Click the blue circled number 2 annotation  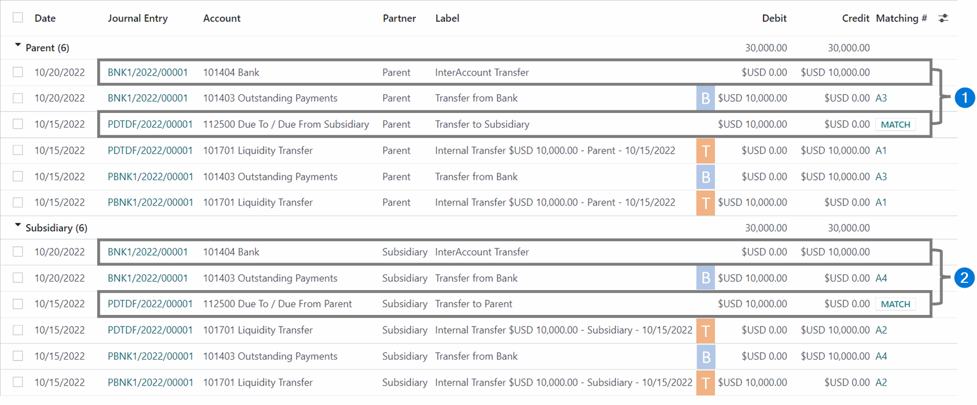(x=964, y=278)
